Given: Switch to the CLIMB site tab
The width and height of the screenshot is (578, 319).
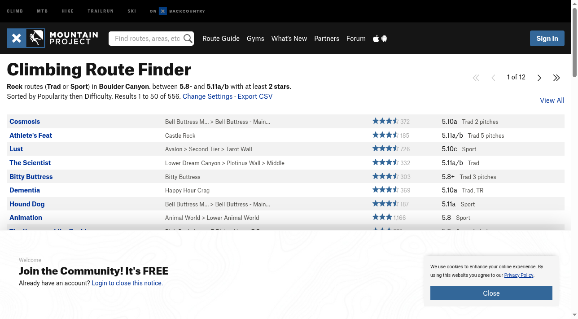Looking at the screenshot, I should click(15, 11).
